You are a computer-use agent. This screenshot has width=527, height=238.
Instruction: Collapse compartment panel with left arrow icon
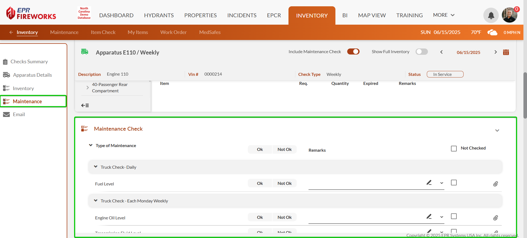(x=85, y=105)
